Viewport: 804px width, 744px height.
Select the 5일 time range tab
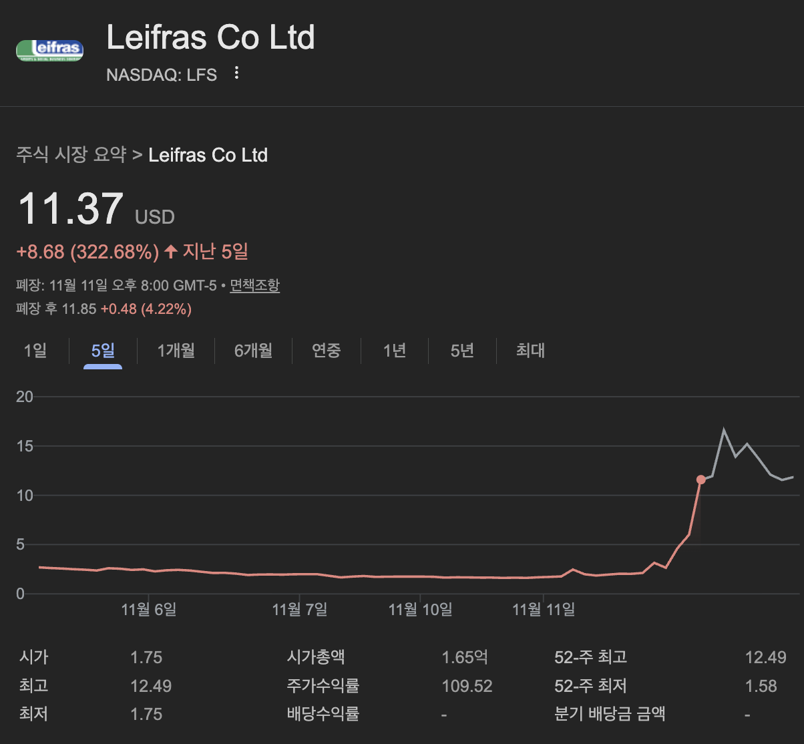click(x=103, y=350)
